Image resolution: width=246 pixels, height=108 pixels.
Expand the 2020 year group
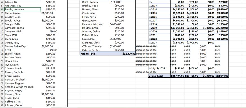(150, 32)
